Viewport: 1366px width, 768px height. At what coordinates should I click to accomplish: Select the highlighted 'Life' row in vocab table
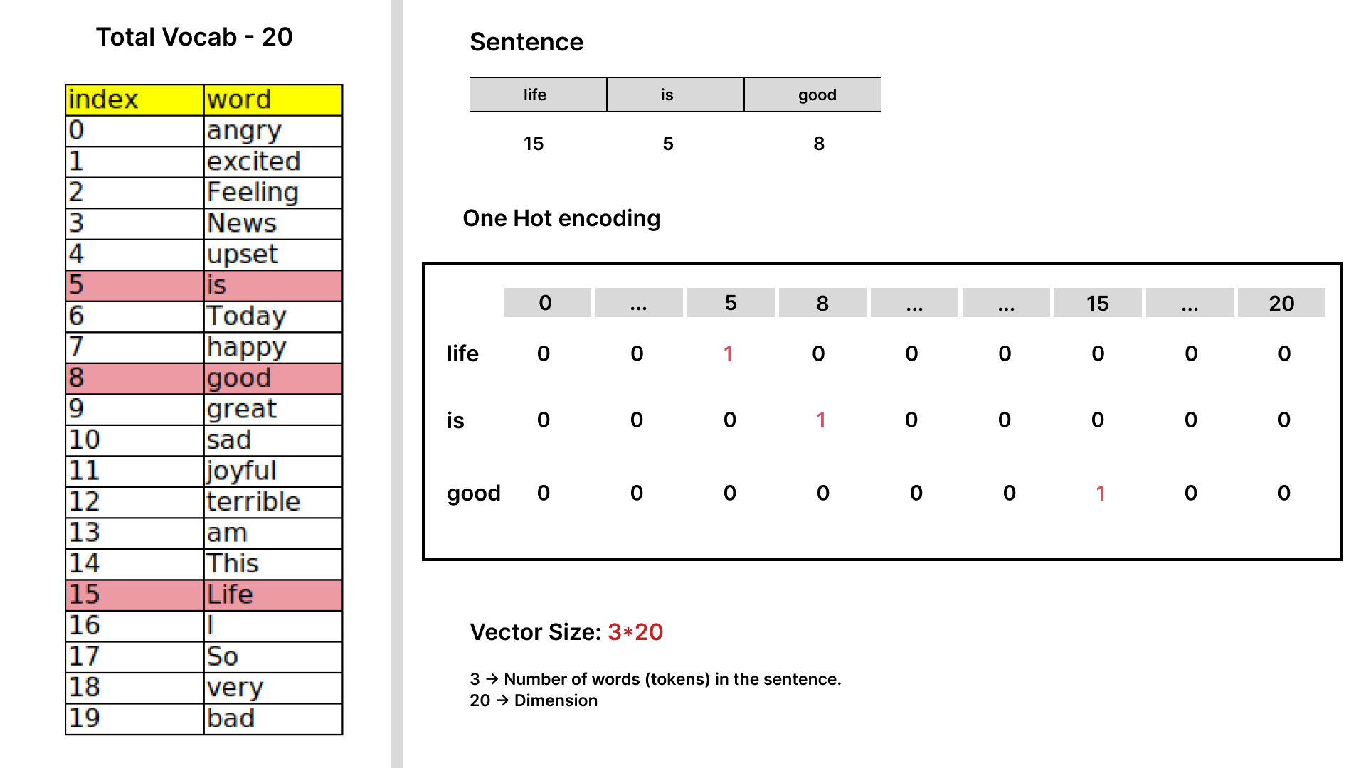pos(204,594)
